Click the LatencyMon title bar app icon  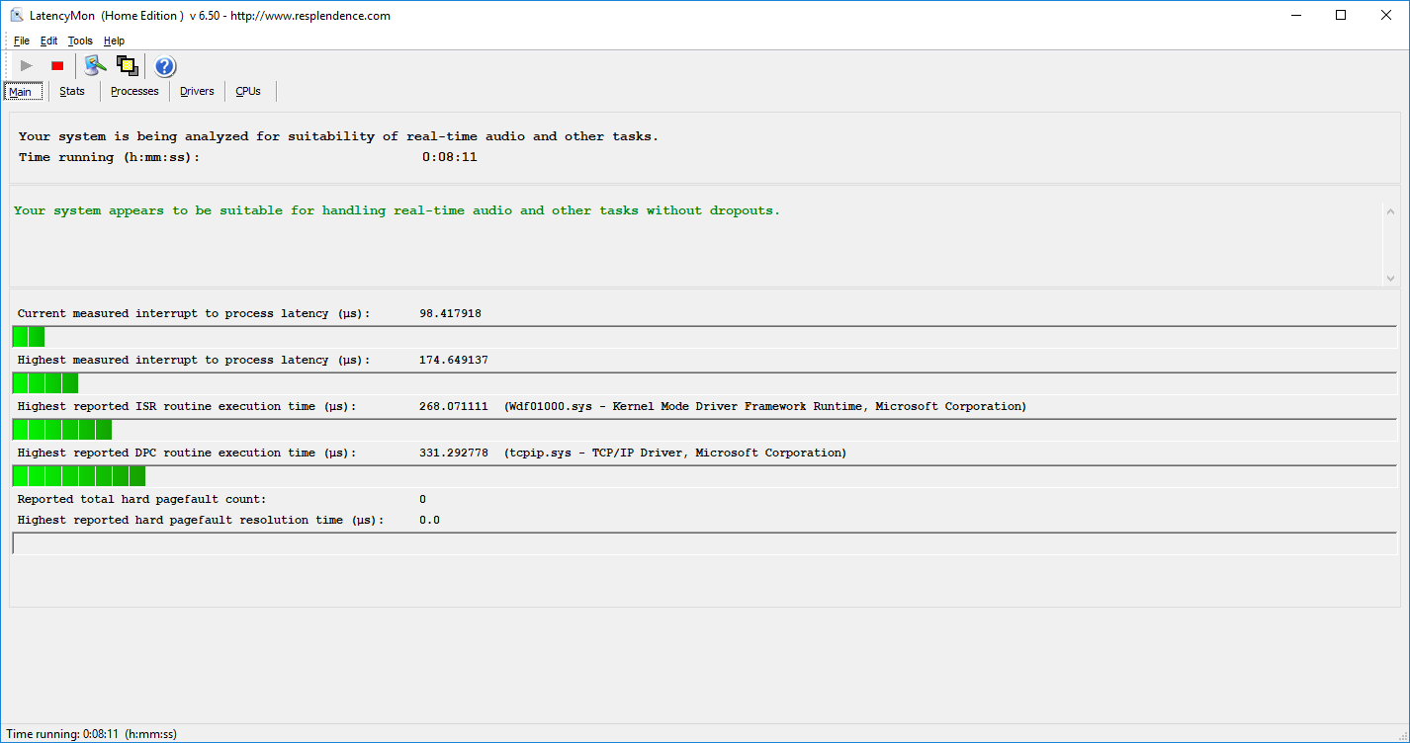coord(17,15)
